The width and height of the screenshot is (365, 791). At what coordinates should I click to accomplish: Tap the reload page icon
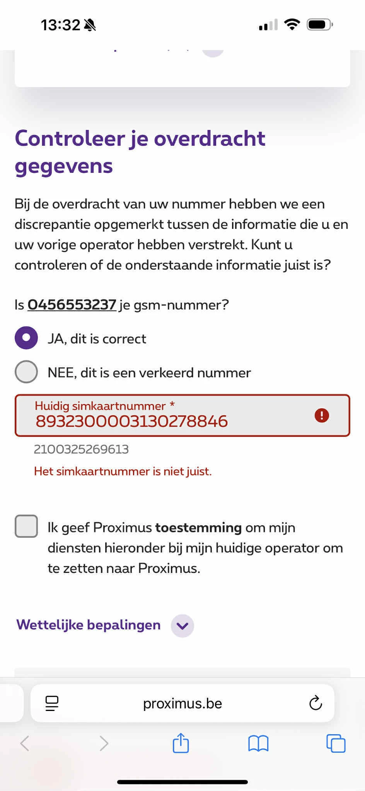[316, 703]
